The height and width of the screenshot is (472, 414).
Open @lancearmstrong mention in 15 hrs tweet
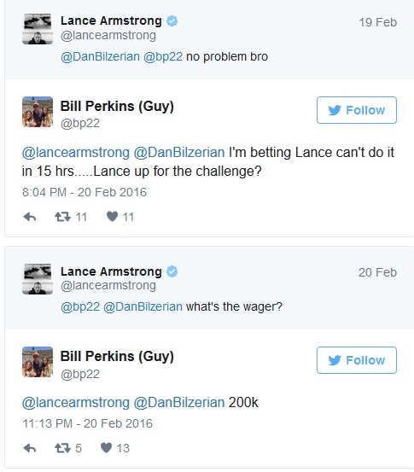point(76,152)
